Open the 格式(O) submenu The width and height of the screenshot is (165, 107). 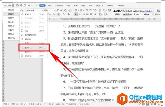point(11,26)
